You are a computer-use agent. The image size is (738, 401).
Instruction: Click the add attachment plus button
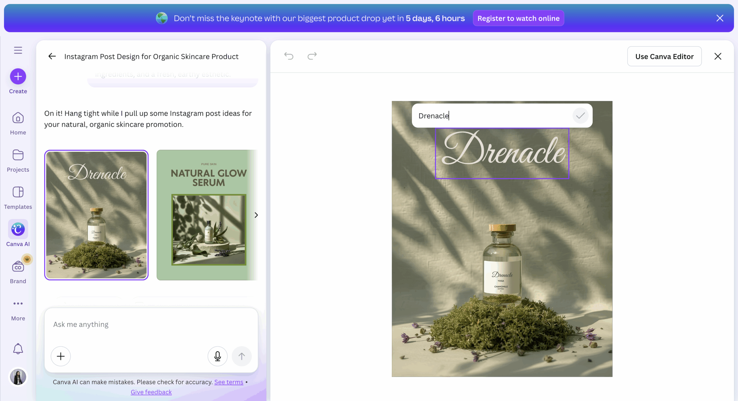tap(61, 356)
